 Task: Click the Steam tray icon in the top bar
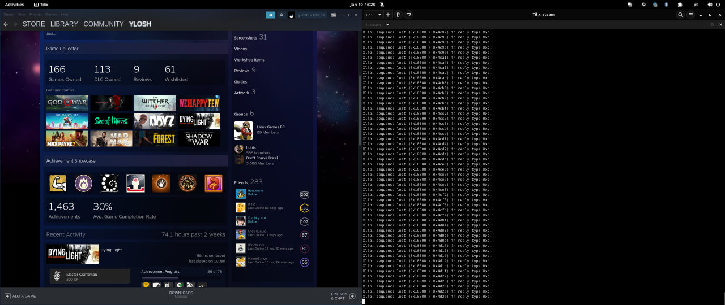tap(642, 4)
